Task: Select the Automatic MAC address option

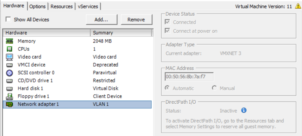Action: (168, 88)
